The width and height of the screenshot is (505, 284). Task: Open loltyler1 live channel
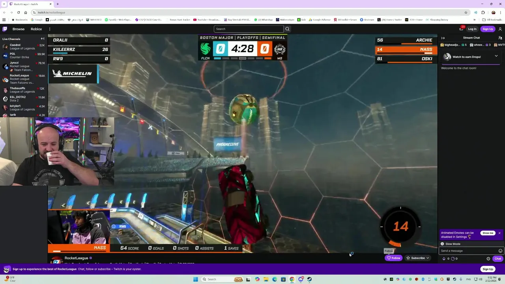[x=24, y=108]
